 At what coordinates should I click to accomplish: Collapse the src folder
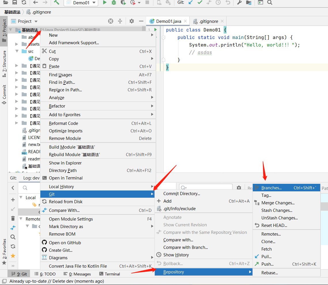17,51
